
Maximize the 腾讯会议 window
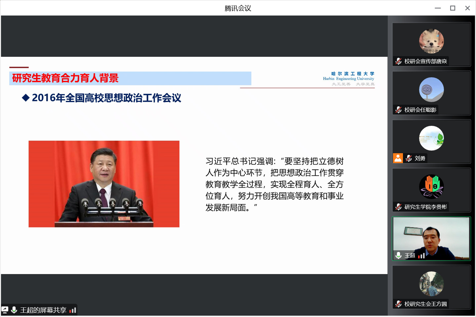click(x=453, y=8)
